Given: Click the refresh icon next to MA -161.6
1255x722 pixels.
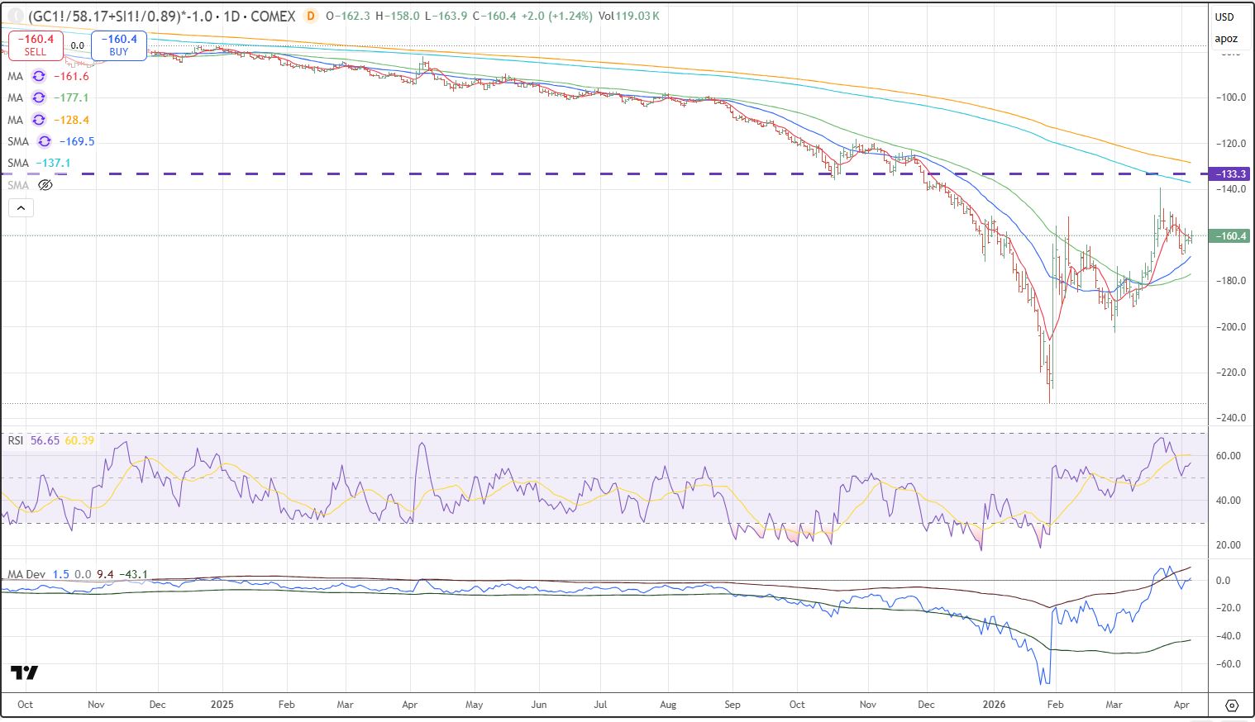Looking at the screenshot, I should 38,76.
